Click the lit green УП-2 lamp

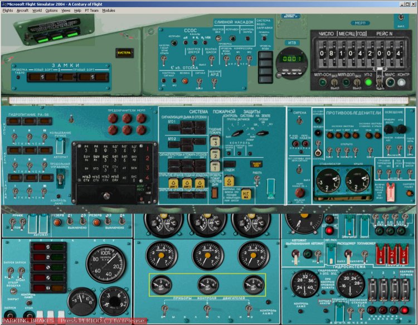click(x=368, y=83)
